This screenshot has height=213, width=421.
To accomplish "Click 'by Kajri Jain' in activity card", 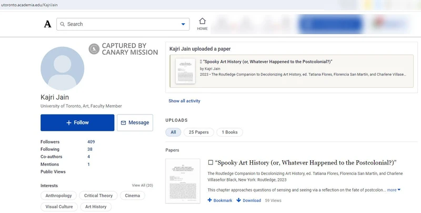I will (x=210, y=69).
